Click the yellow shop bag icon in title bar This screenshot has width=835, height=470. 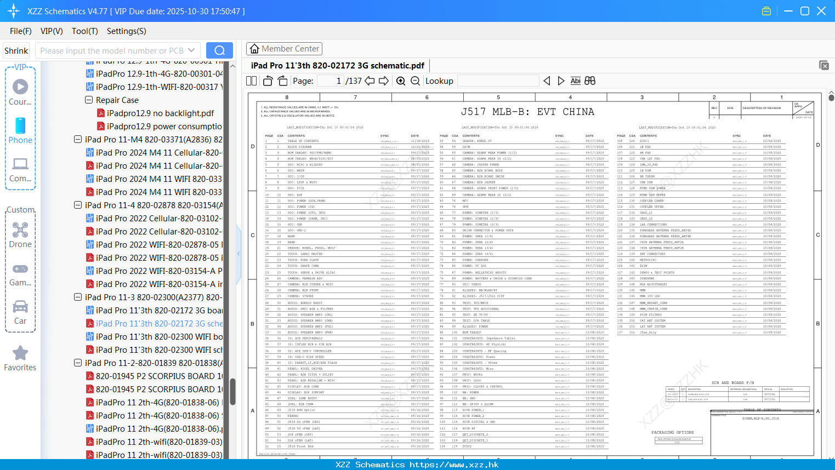click(x=766, y=11)
